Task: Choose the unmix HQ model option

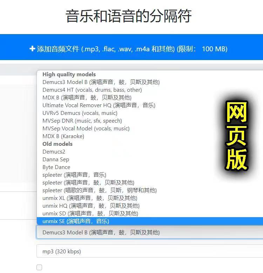Action: (91, 206)
